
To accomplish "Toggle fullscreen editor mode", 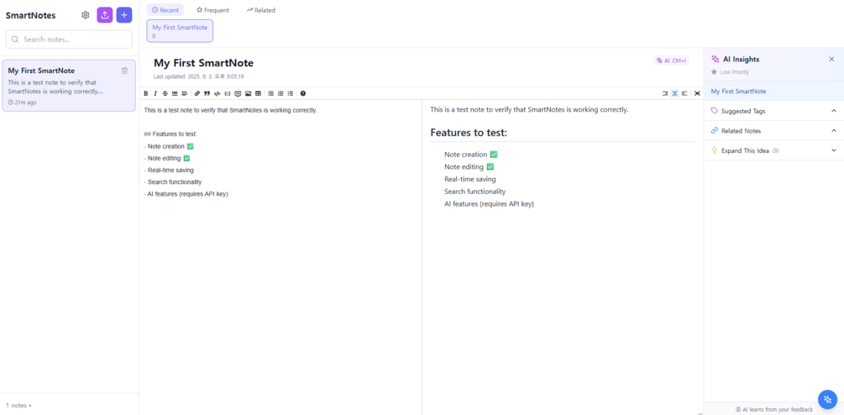I will 697,93.
